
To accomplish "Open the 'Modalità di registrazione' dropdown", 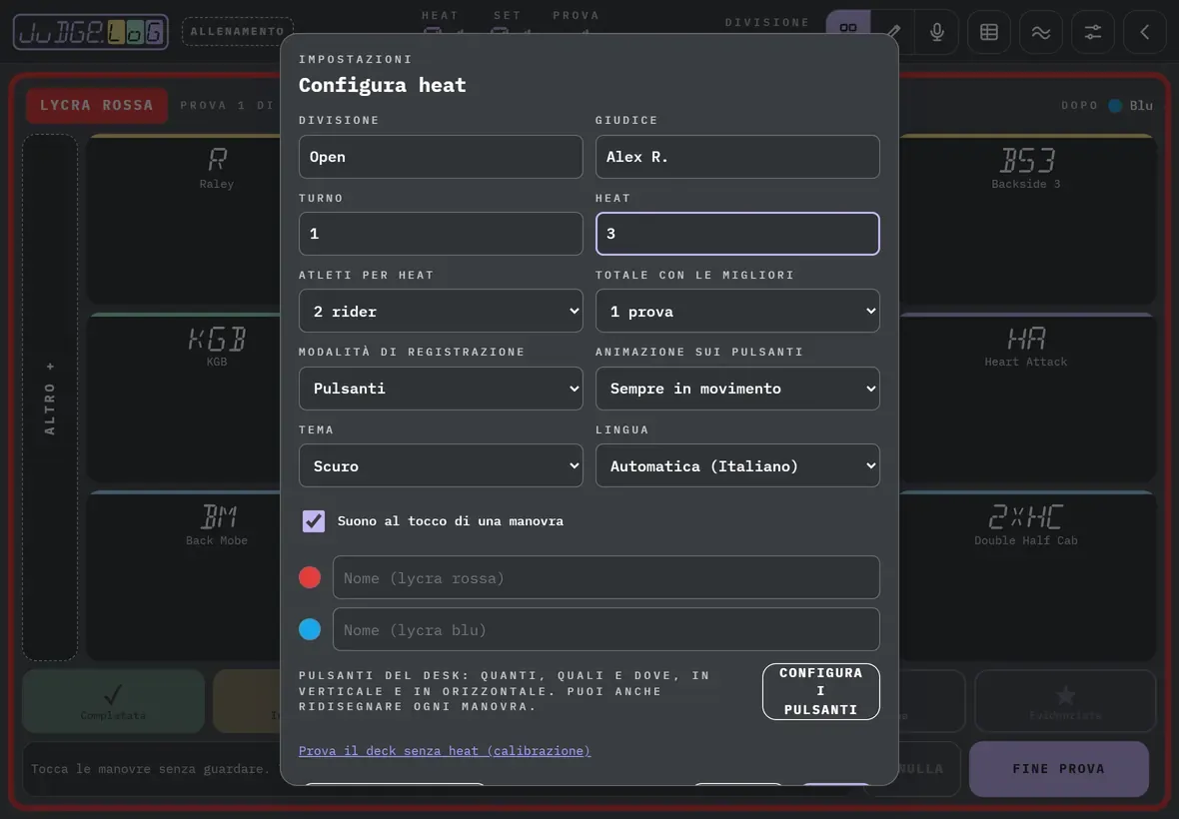I will 441,389.
